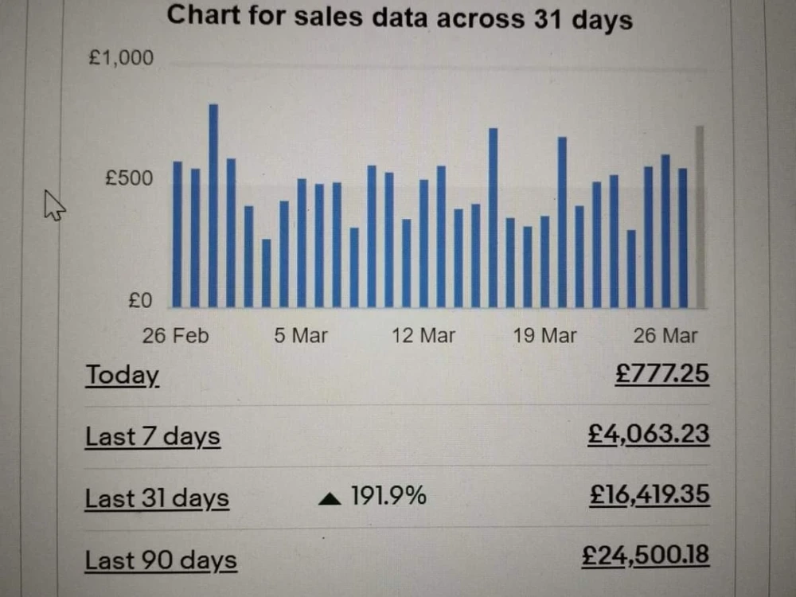Click the £16,419.35 sales amount

[650, 494]
